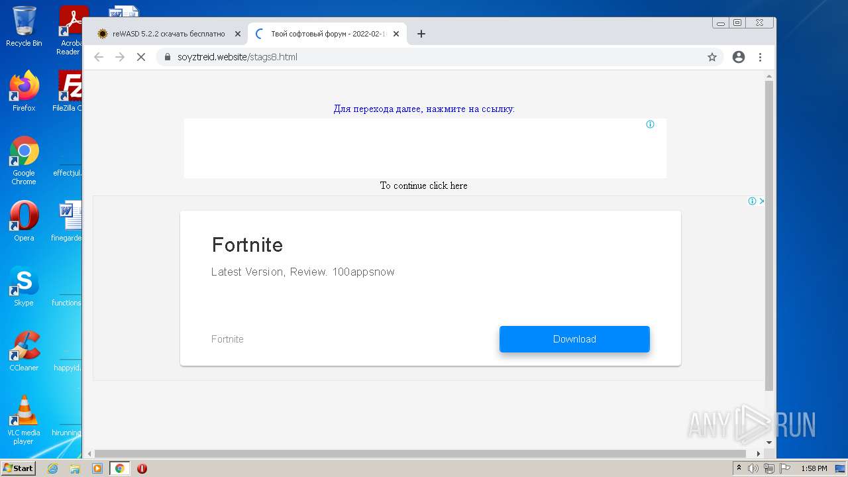Open Internet Explorer from the taskbar
The width and height of the screenshot is (848, 477).
tap(52, 468)
